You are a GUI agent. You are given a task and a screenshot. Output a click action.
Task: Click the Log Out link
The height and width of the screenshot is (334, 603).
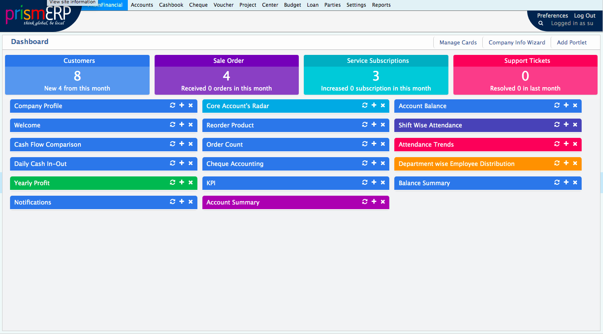tap(585, 16)
